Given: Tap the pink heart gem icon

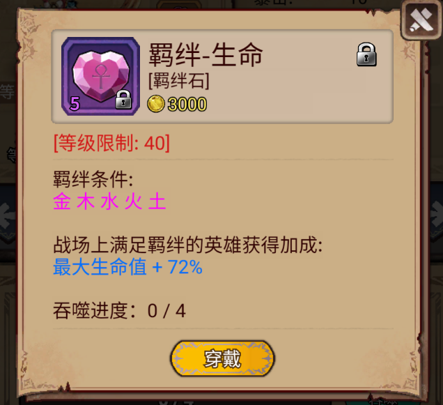Looking at the screenshot, I should pos(100,77).
